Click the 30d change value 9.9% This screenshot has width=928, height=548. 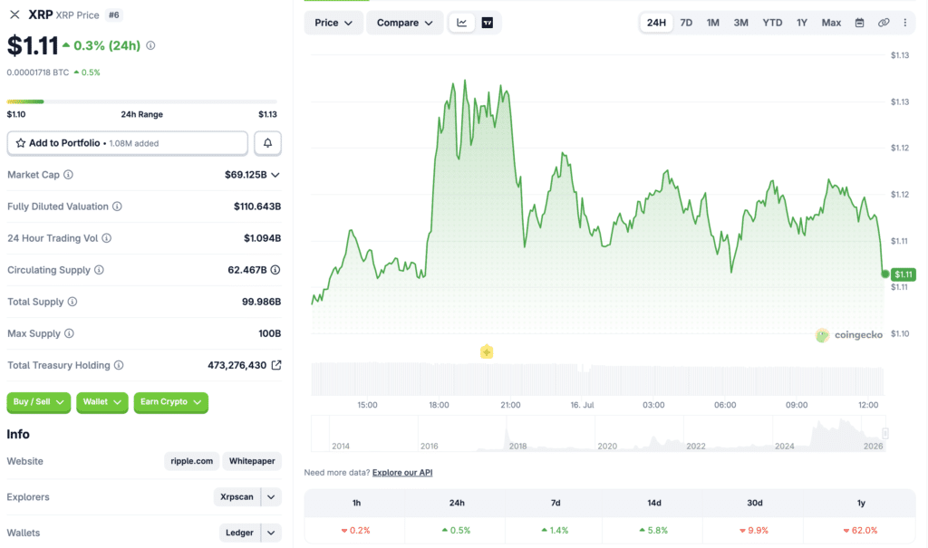(x=754, y=530)
